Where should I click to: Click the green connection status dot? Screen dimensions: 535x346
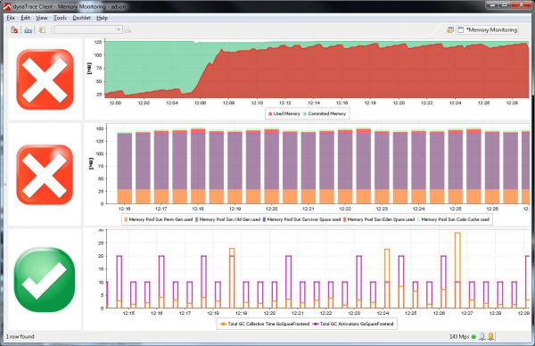tap(473, 337)
